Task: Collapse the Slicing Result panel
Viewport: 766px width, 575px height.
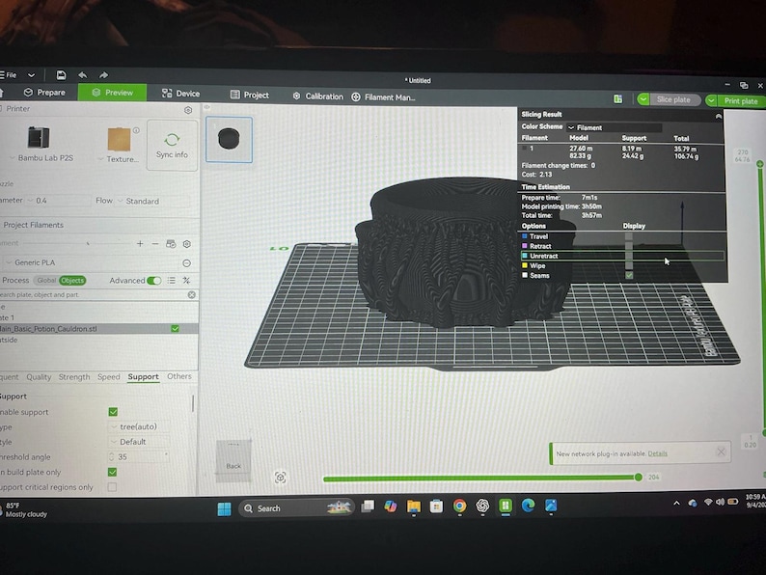Action: pos(718,116)
